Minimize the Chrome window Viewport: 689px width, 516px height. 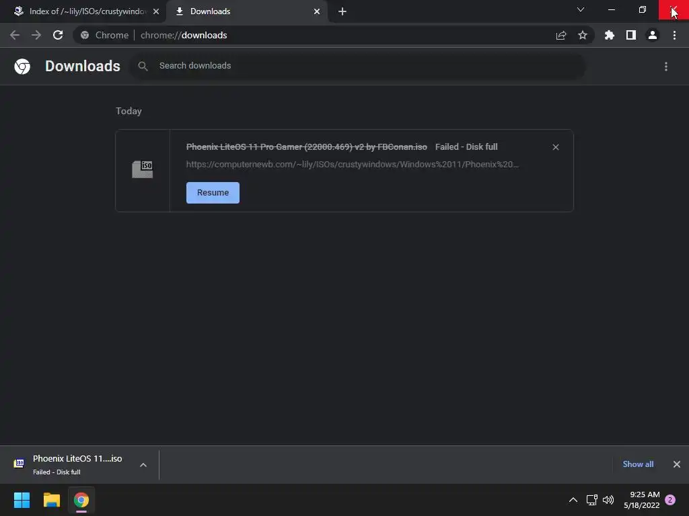[611, 9]
